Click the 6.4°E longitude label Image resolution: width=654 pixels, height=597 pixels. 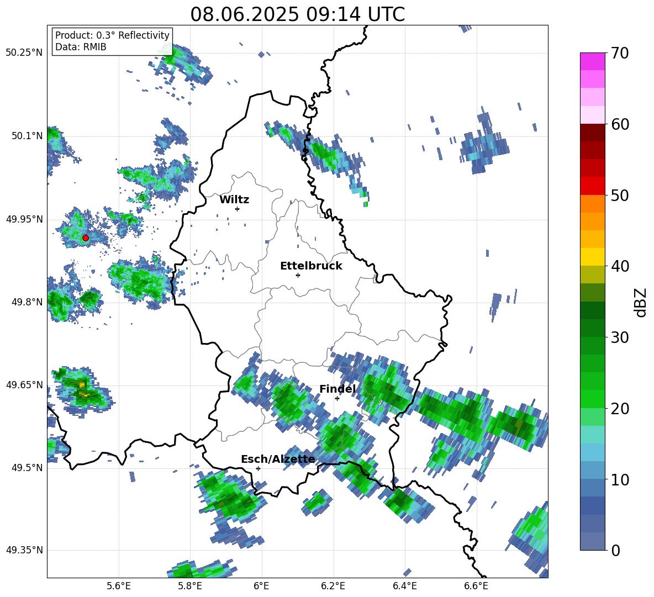point(404,586)
